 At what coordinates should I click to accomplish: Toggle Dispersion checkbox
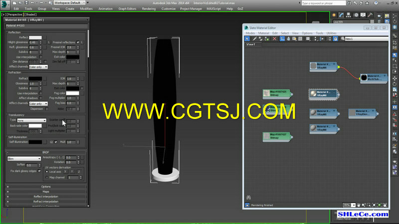pyautogui.click(x=46, y=109)
